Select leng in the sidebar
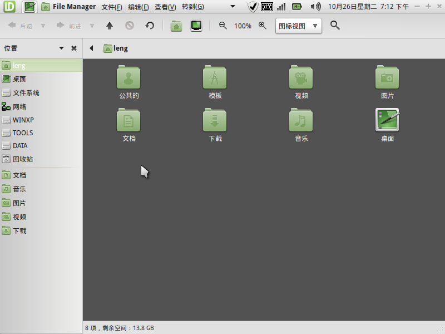 (x=41, y=65)
